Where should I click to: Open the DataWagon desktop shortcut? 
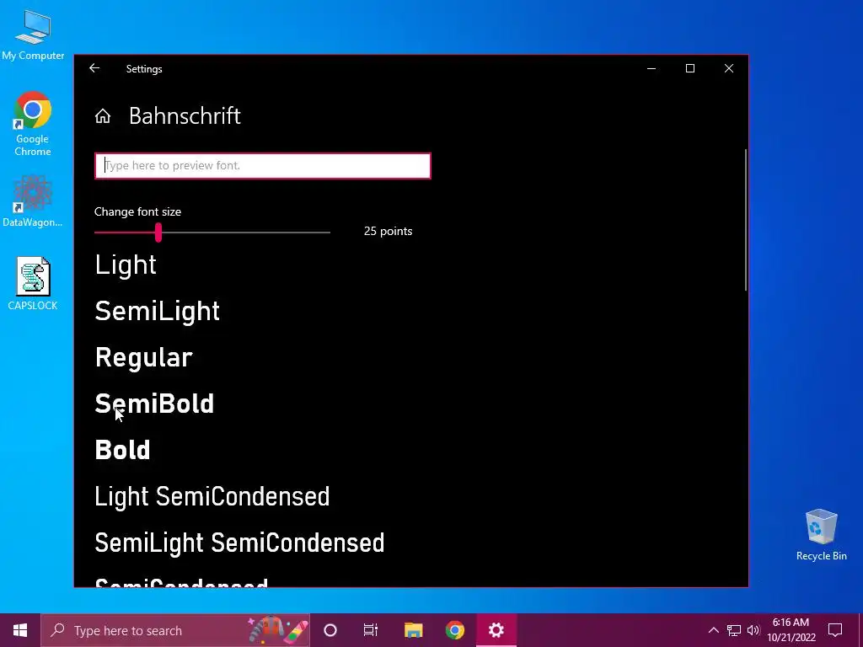pos(33,201)
